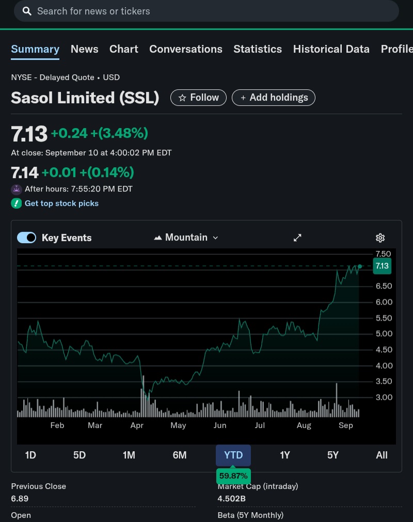Open the Conversations tab
This screenshot has height=522, width=413.
tap(186, 49)
